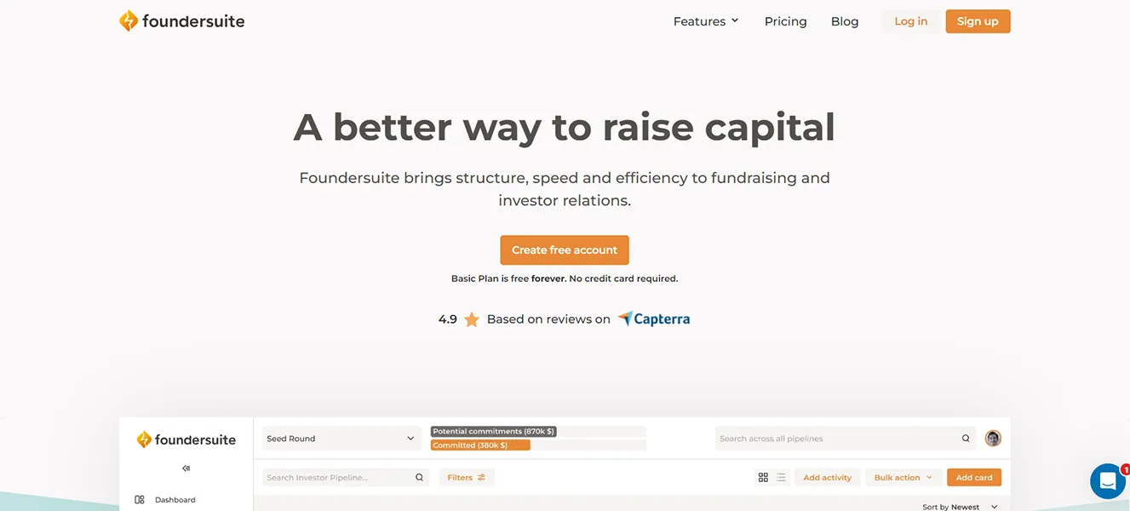Open the Features menu

coord(705,20)
